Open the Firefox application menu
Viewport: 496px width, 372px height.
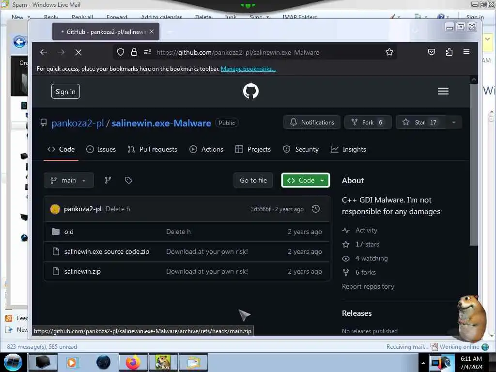[x=466, y=51]
